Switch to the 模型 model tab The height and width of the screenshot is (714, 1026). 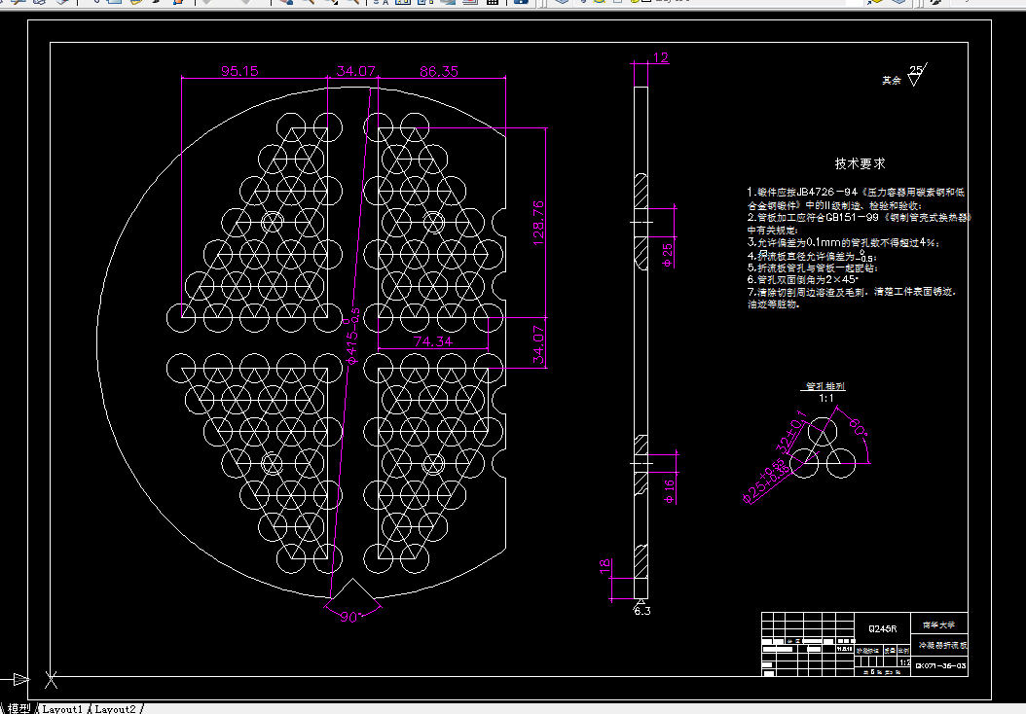(18, 709)
